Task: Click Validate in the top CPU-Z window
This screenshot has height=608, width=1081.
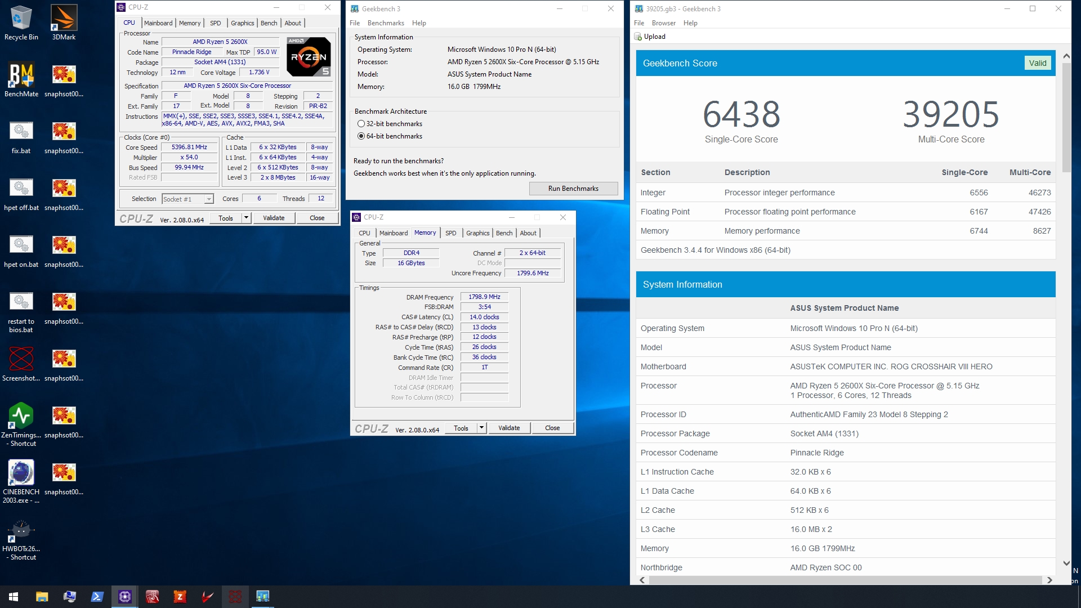Action: click(x=274, y=218)
